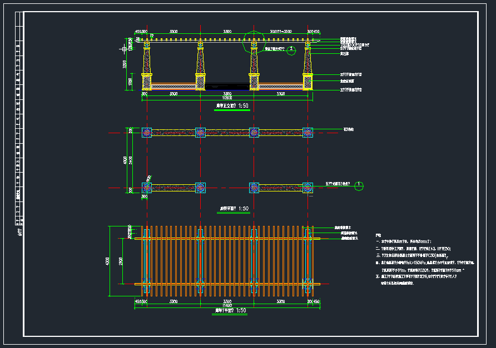The image size is (496, 348).
Task: Select the 11400 overall dimension under roof plan
Action: click(x=226, y=305)
